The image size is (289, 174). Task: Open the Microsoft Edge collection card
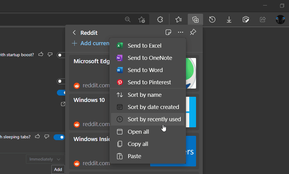(x=89, y=73)
